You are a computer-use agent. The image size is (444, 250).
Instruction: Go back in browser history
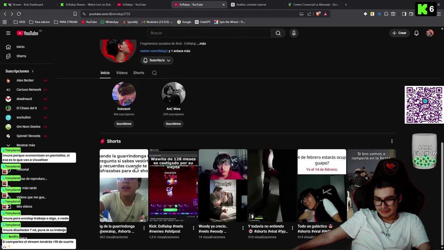tap(5, 14)
